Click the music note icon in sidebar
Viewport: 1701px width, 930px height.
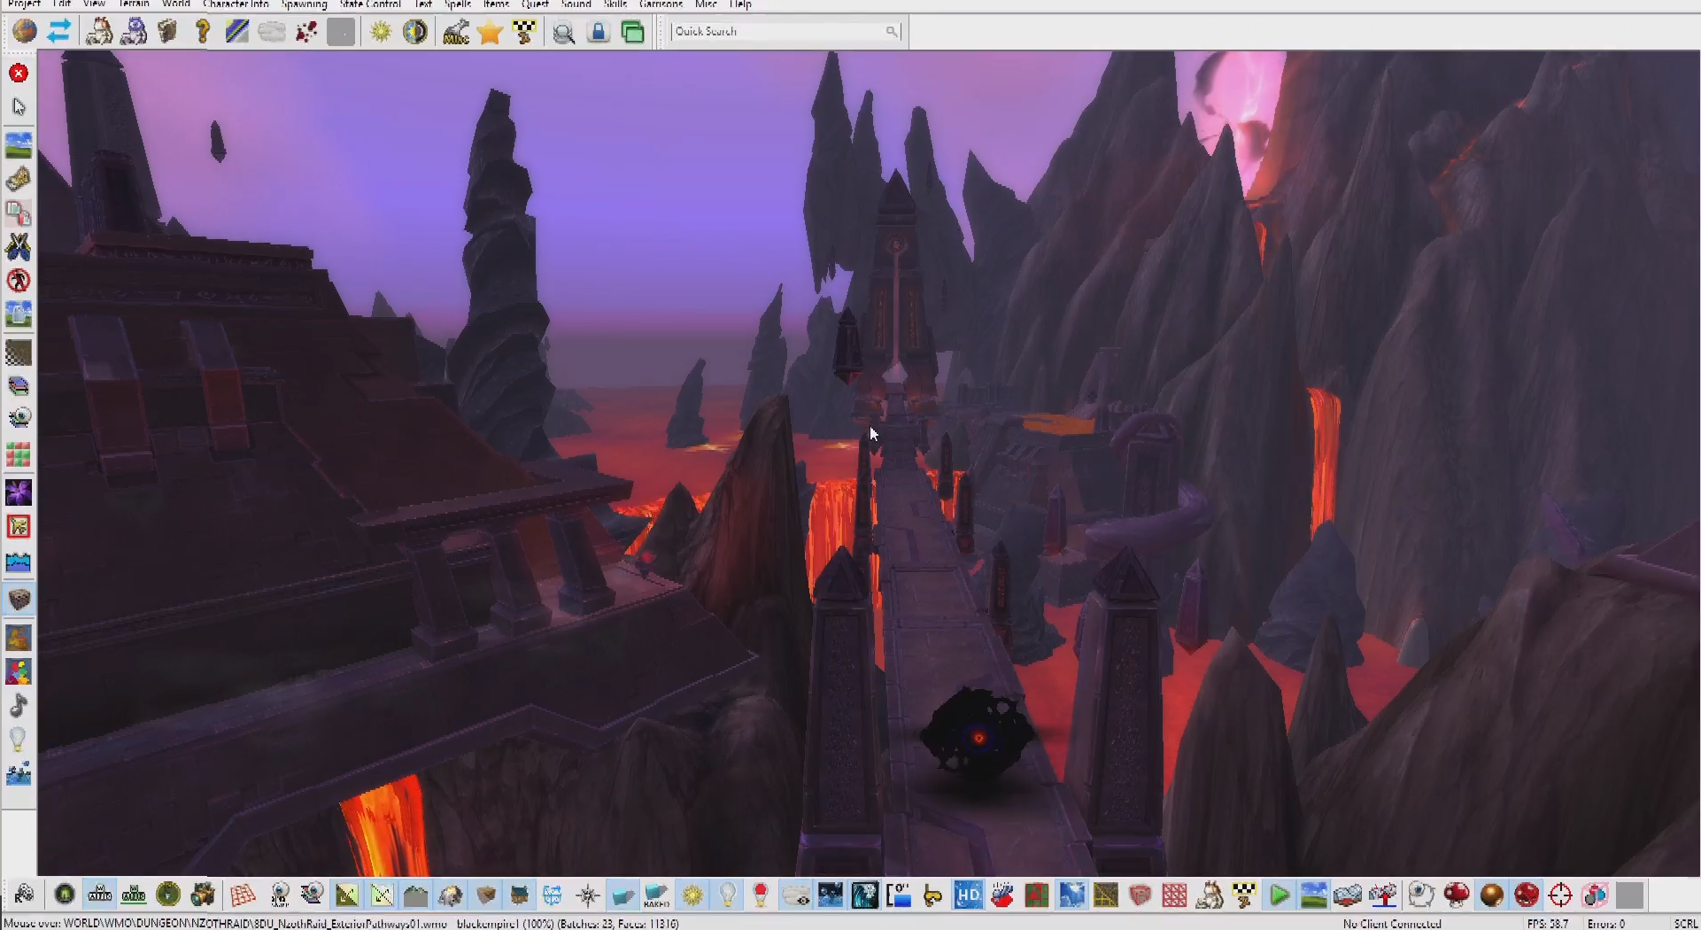[19, 706]
